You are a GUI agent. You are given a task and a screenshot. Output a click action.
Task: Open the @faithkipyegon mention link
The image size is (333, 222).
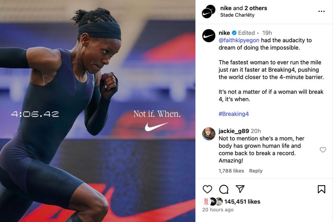tap(239, 40)
